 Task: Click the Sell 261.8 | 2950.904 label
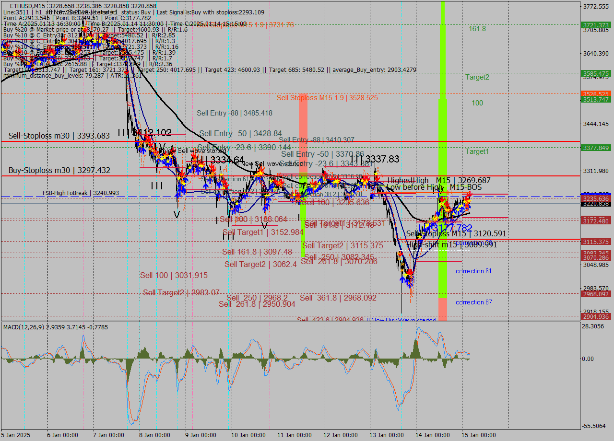(257, 304)
